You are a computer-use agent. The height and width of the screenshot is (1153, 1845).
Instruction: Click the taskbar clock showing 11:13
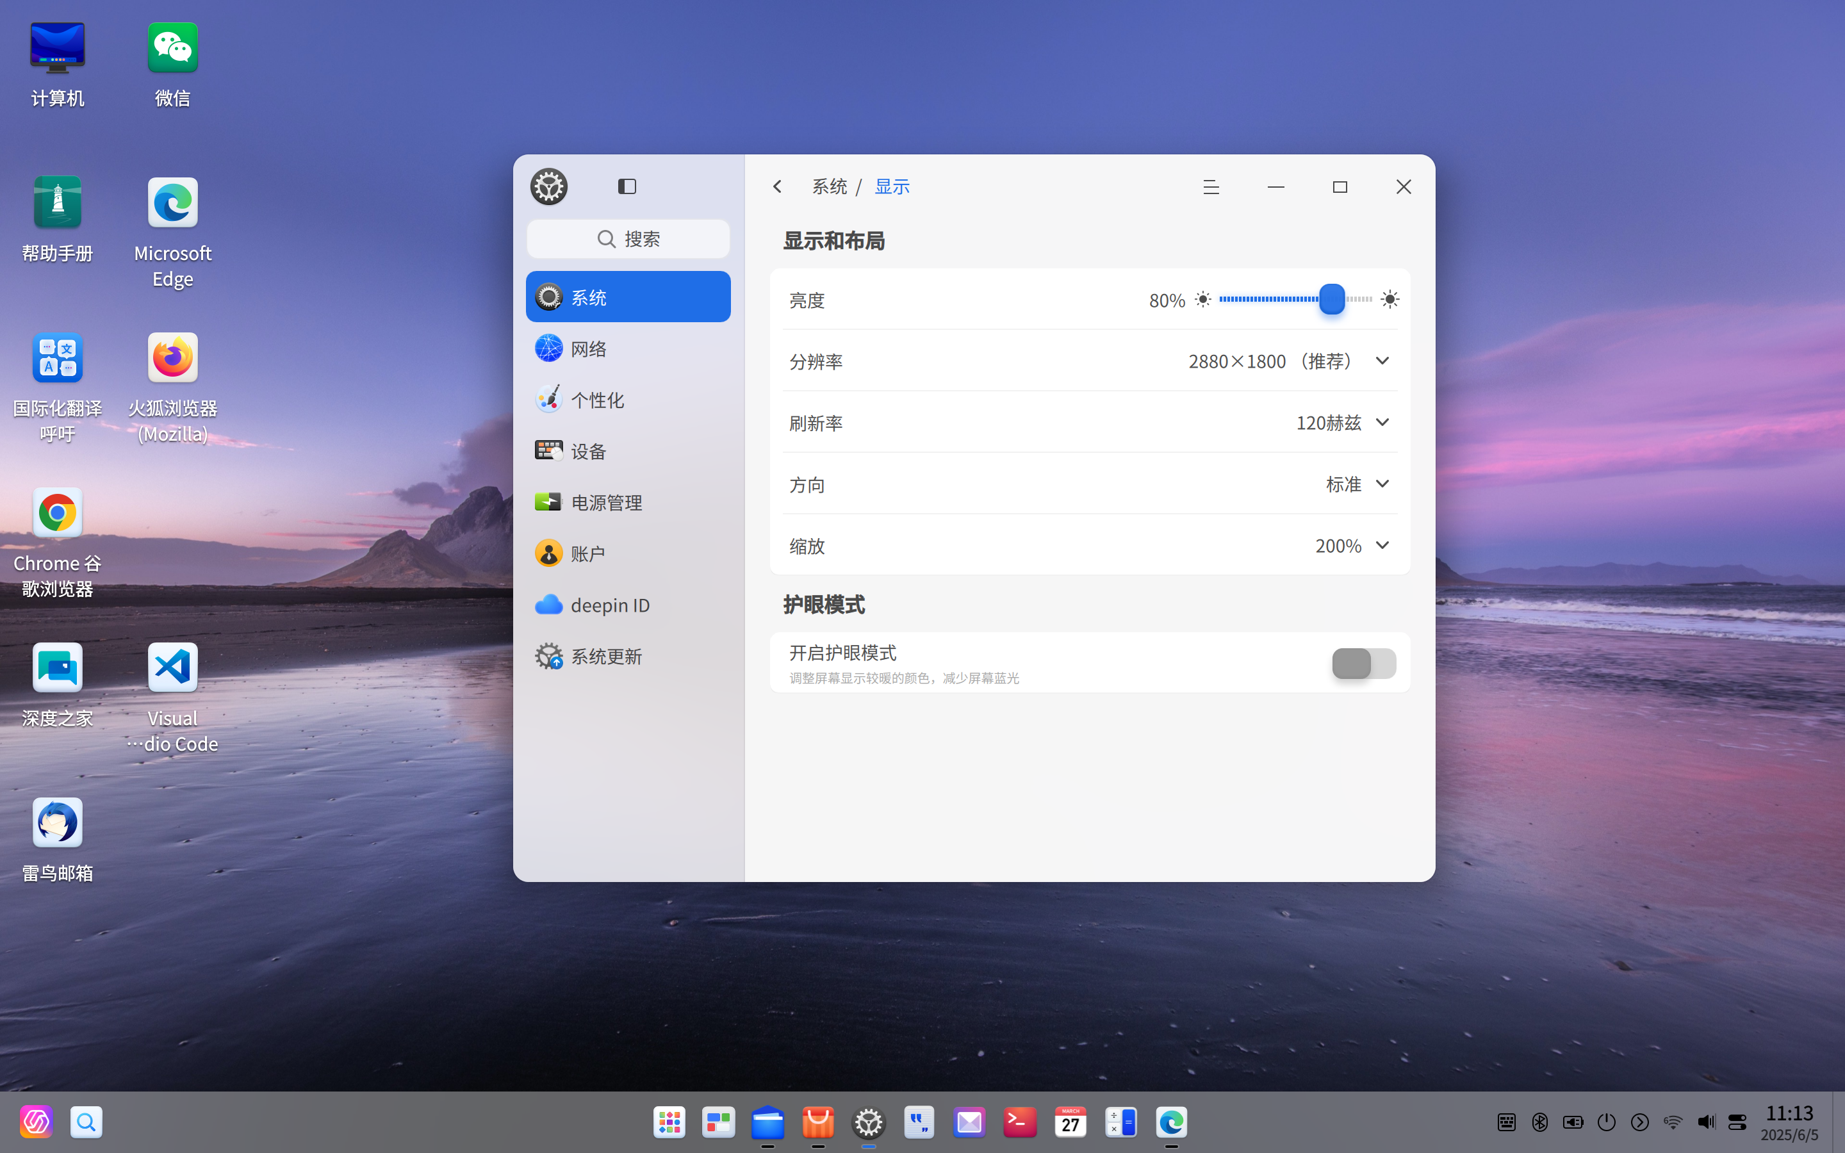coord(1789,1113)
